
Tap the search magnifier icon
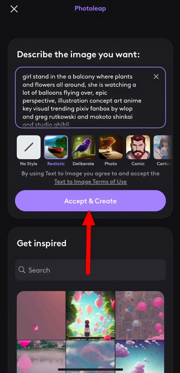22,270
